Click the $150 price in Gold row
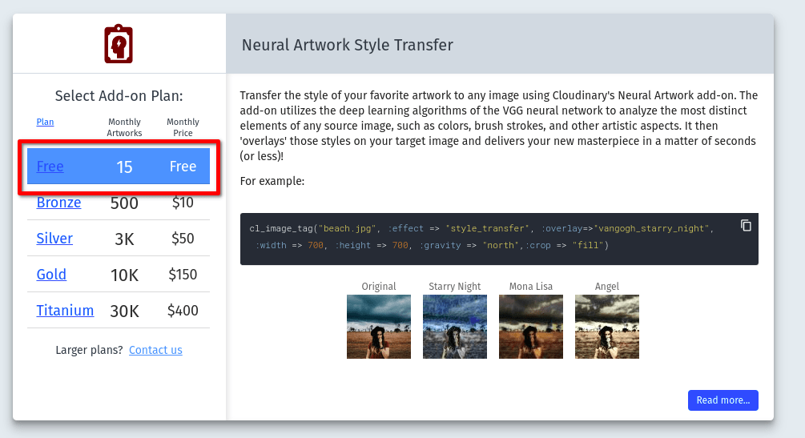 [183, 274]
